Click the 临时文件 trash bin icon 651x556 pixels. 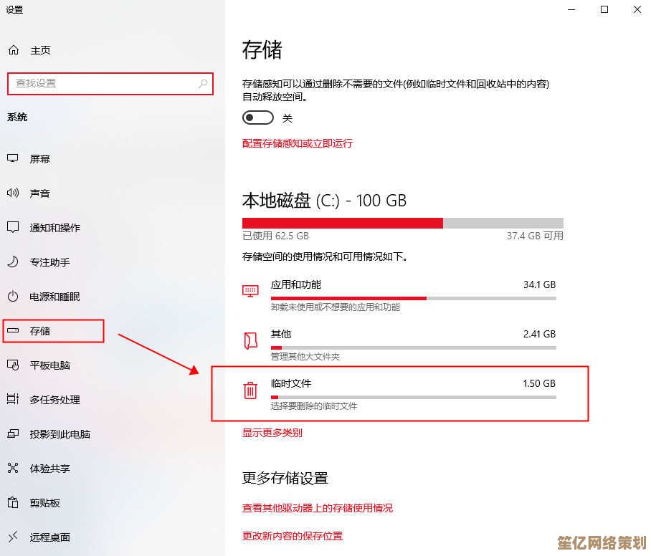[250, 390]
